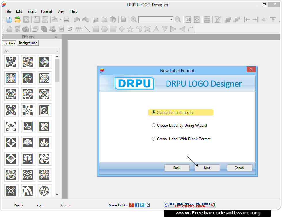Click the 'We are good or bad' feedback banner
282x217 pixels.
[x=190, y=205]
